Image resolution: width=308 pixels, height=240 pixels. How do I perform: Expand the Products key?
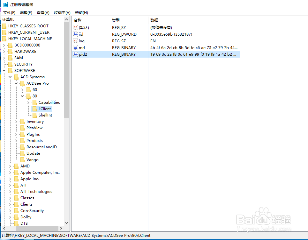(16, 141)
